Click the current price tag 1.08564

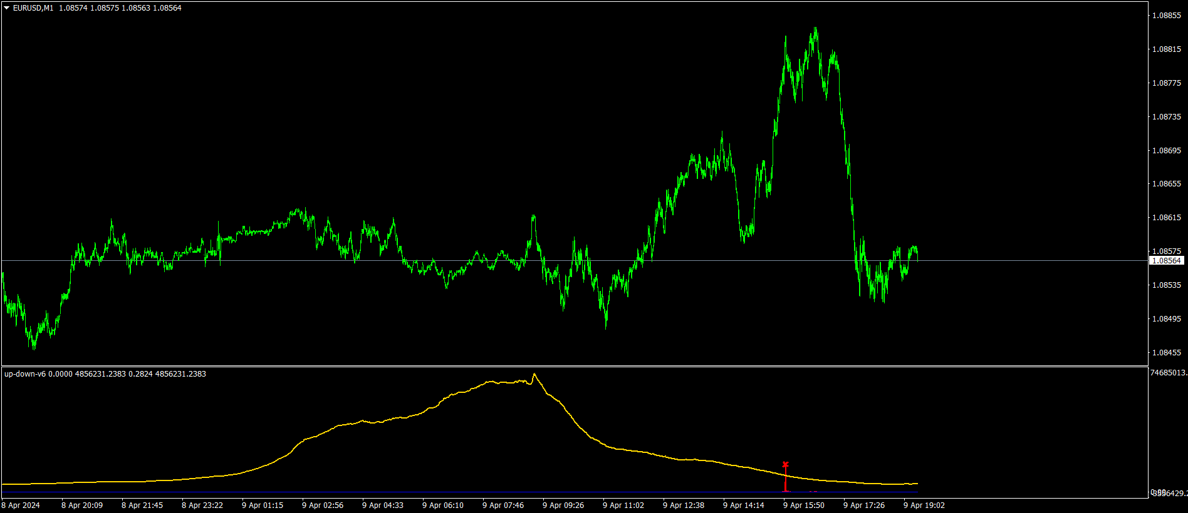coord(1167,261)
